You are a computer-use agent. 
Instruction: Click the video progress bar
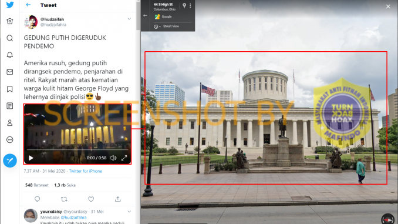[77, 150]
